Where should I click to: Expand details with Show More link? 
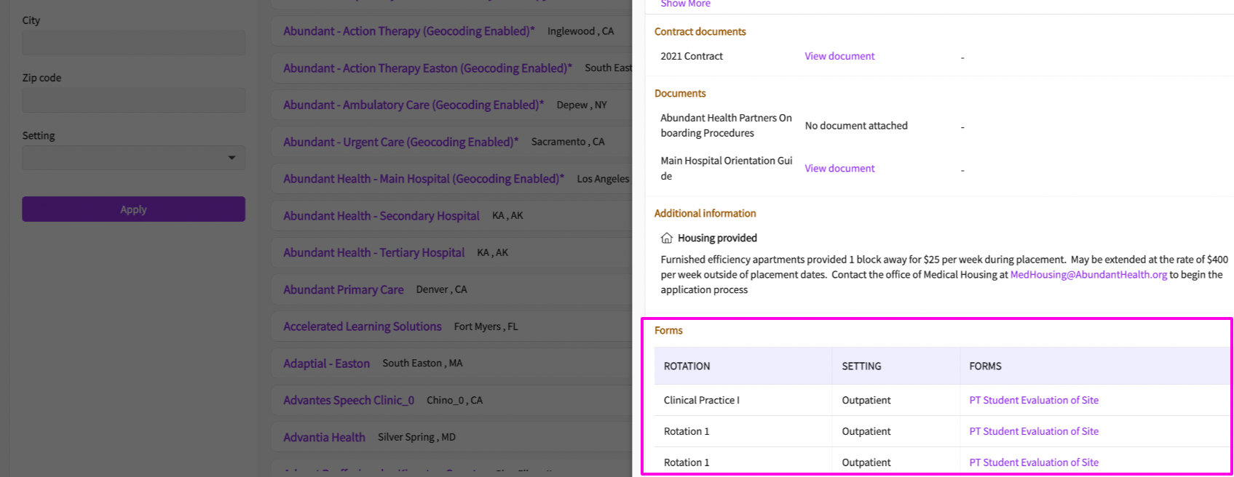[685, 4]
